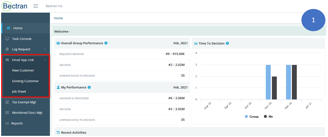Toggle the Me series in chart legend
Viewport: 328px width, 137px height.
[x=268, y=117]
